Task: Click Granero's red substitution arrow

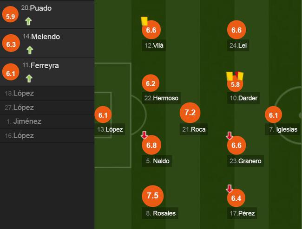Action: point(229,136)
